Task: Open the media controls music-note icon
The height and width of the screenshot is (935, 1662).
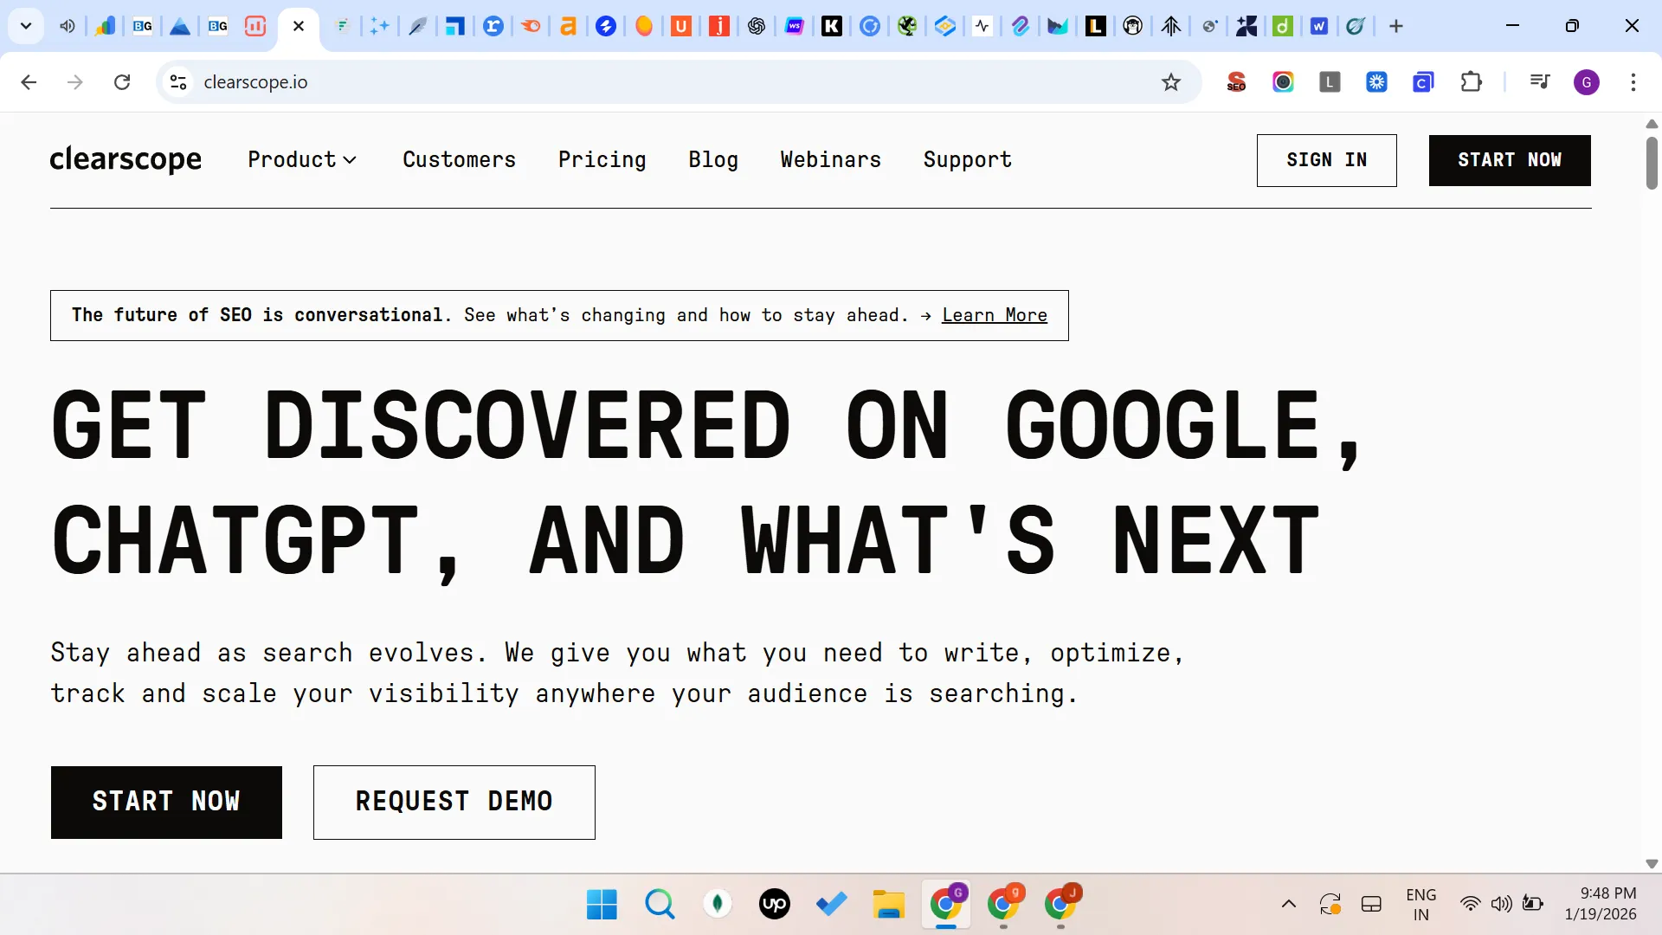Action: point(1539,81)
